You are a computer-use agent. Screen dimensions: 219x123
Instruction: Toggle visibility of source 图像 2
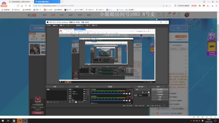[84, 98]
